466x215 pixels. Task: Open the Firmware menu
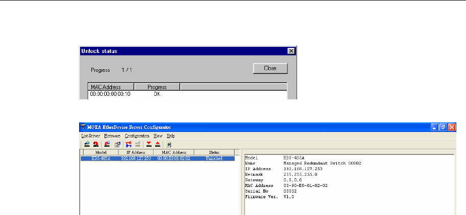coord(112,136)
